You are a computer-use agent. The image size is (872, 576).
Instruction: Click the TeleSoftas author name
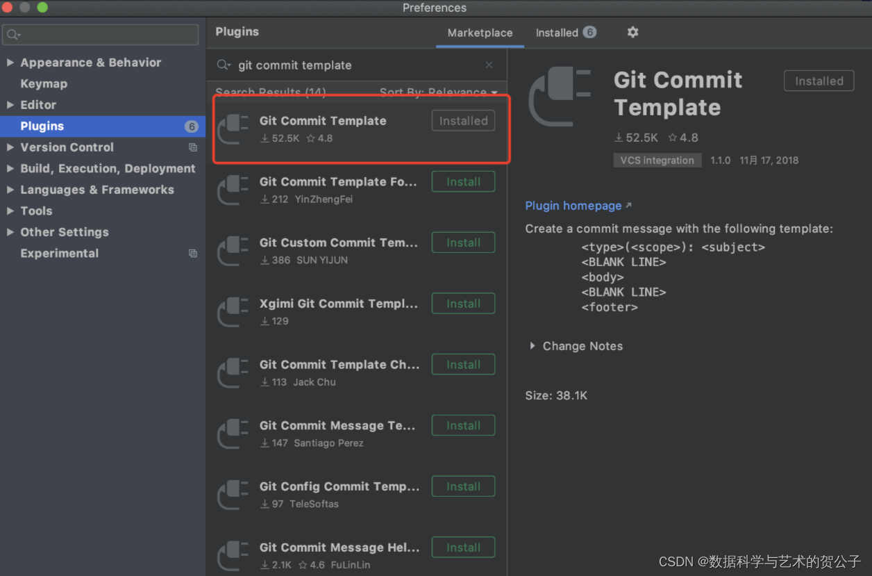(x=315, y=504)
